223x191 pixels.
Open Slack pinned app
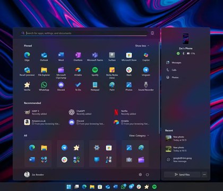129,72
